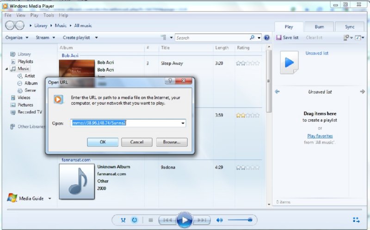Click the search magnifier icon
This screenshot has width=370, height=230.
pyautogui.click(x=252, y=37)
